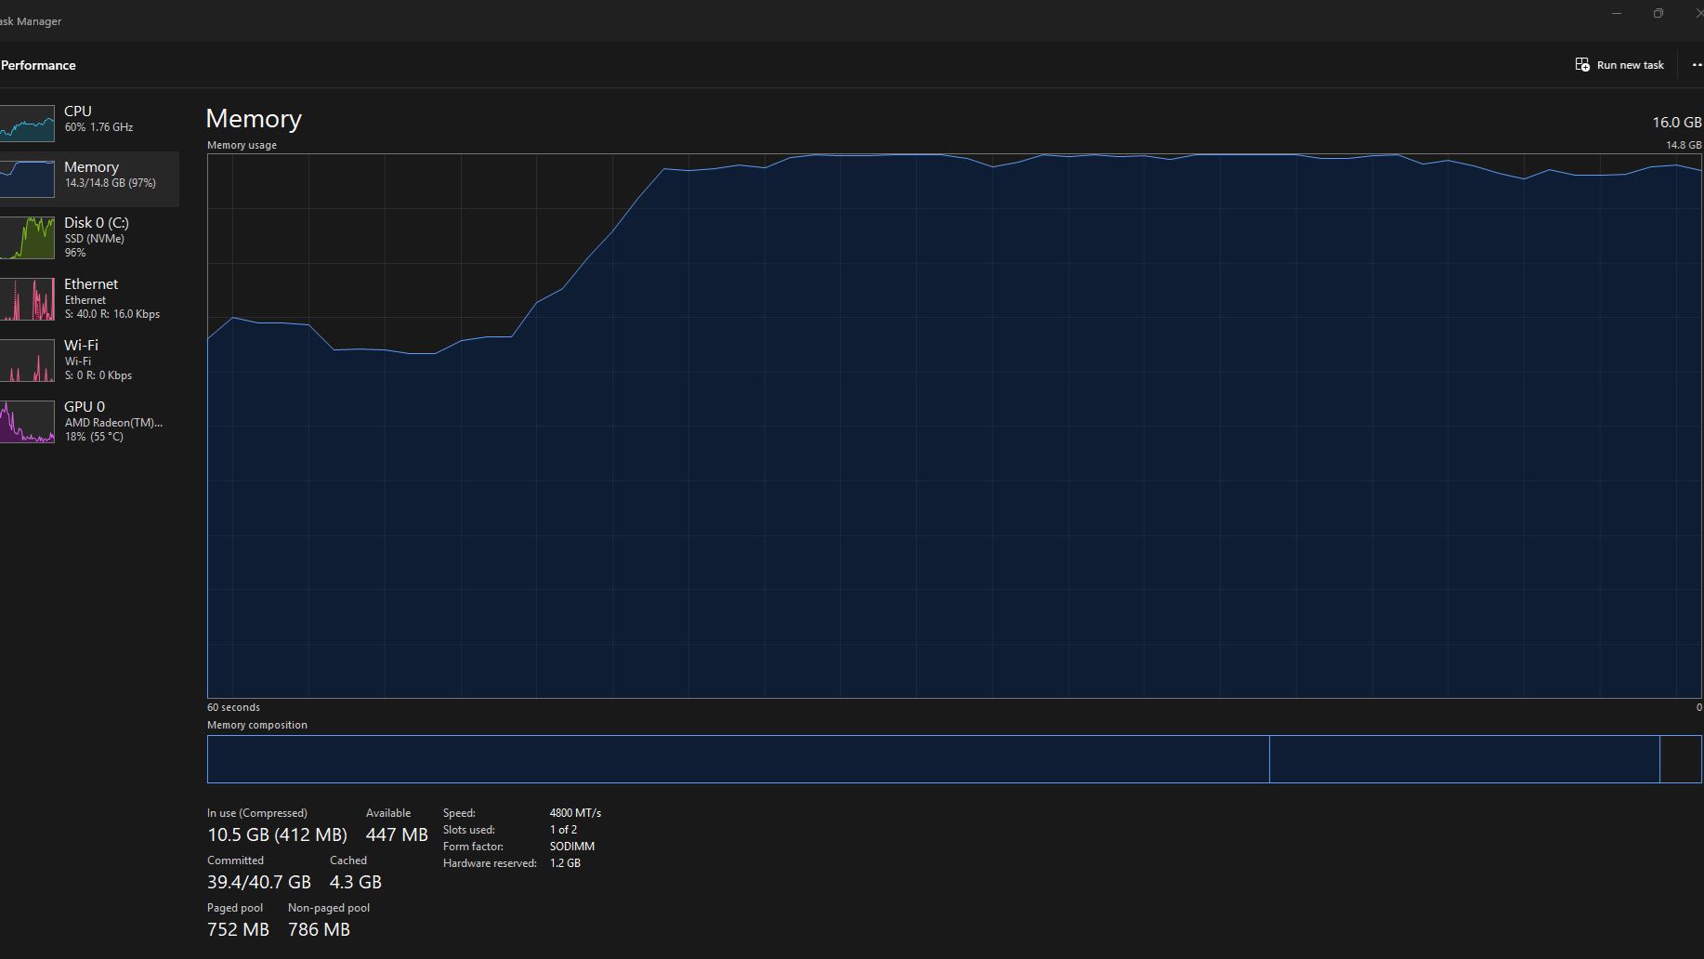Click the Run new task icon
The width and height of the screenshot is (1704, 959).
(1582, 65)
